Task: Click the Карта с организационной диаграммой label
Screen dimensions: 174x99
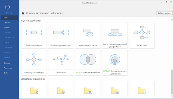Action: pos(115,46)
